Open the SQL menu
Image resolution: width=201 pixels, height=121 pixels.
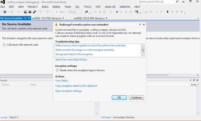click(x=77, y=7)
